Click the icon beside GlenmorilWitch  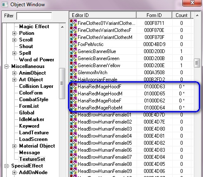click(x=73, y=73)
